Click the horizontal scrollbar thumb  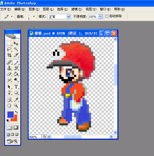(x=73, y=136)
